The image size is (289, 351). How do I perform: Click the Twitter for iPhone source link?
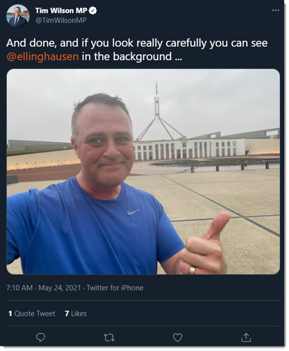pyautogui.click(x=115, y=288)
